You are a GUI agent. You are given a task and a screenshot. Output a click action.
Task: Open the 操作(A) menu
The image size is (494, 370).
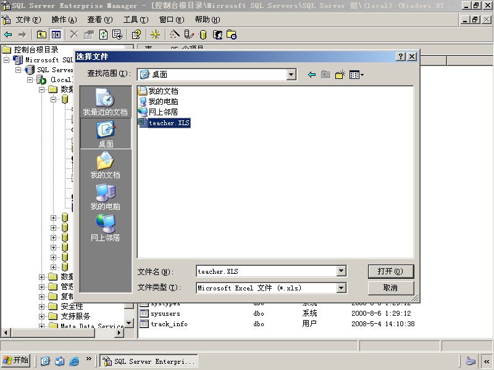tap(64, 20)
